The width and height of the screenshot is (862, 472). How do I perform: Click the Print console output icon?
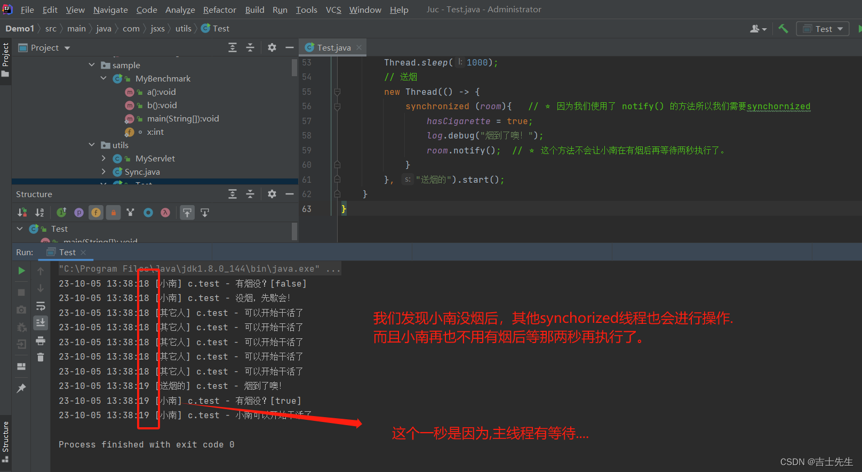pos(41,340)
